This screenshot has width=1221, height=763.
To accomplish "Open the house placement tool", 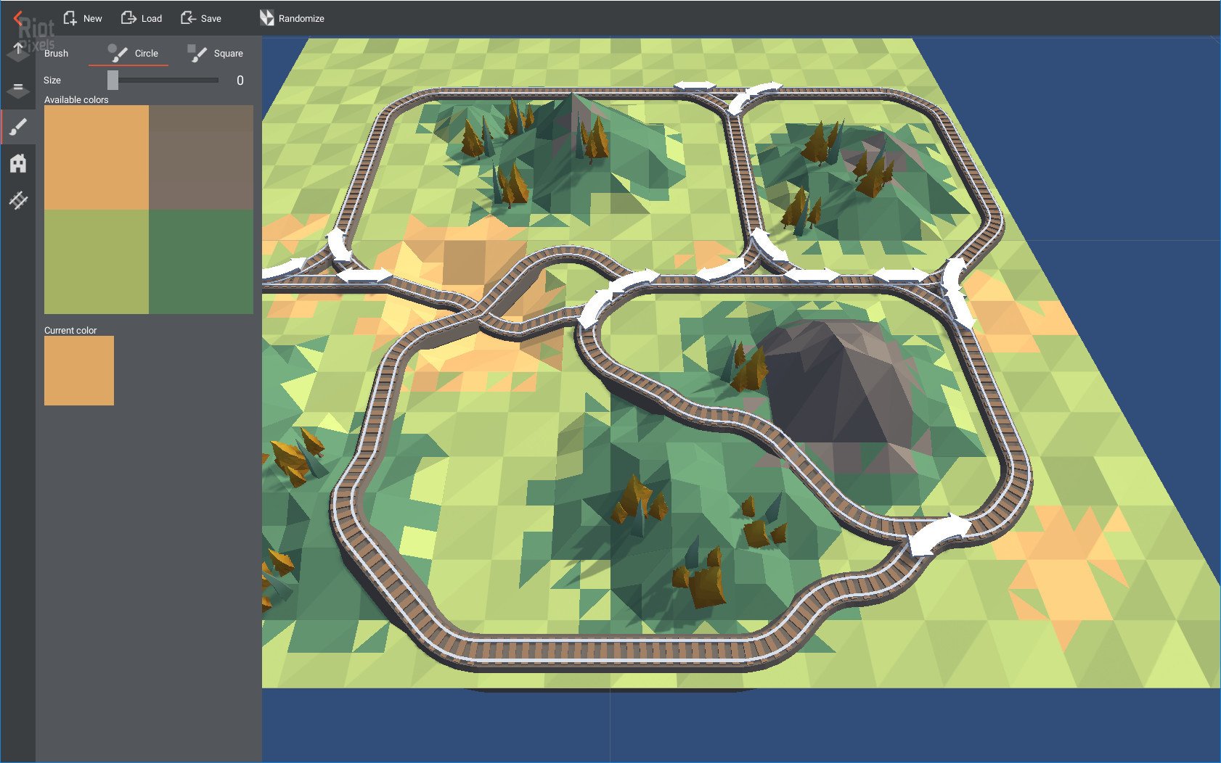I will [17, 163].
